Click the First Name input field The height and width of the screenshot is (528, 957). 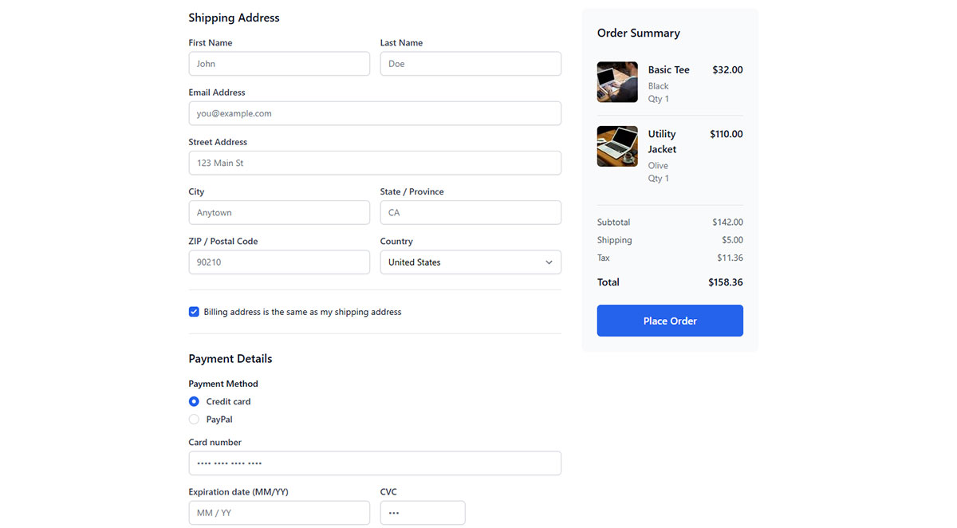coord(279,64)
